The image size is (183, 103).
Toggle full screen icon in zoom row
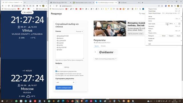pos(179,24)
